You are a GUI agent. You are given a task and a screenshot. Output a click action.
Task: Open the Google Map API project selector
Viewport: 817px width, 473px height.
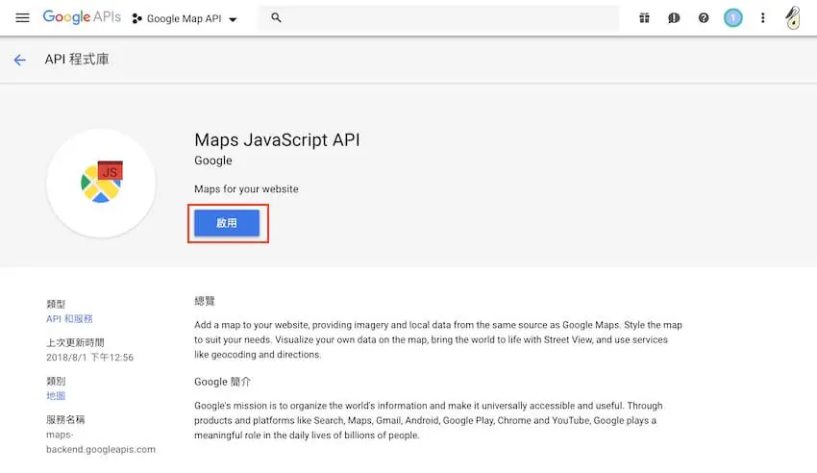coord(185,19)
